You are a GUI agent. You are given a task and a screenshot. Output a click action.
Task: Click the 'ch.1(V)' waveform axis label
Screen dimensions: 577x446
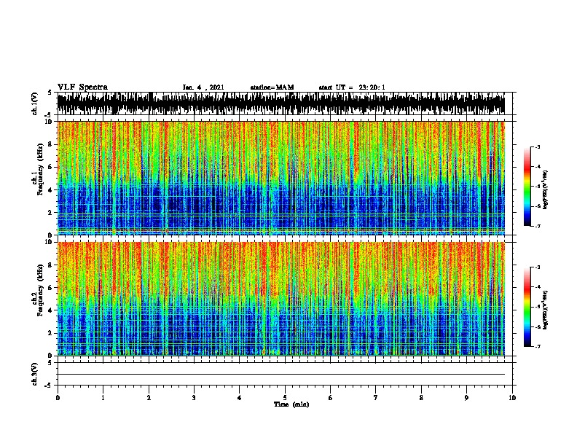[35, 103]
